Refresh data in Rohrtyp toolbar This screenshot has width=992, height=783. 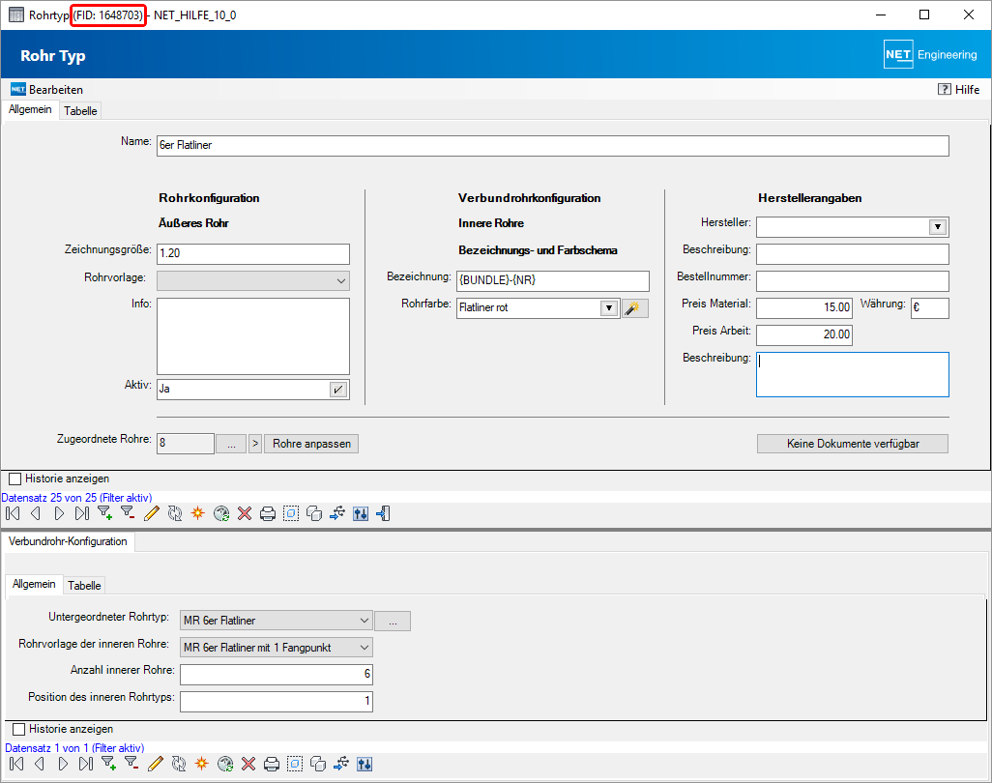point(175,513)
